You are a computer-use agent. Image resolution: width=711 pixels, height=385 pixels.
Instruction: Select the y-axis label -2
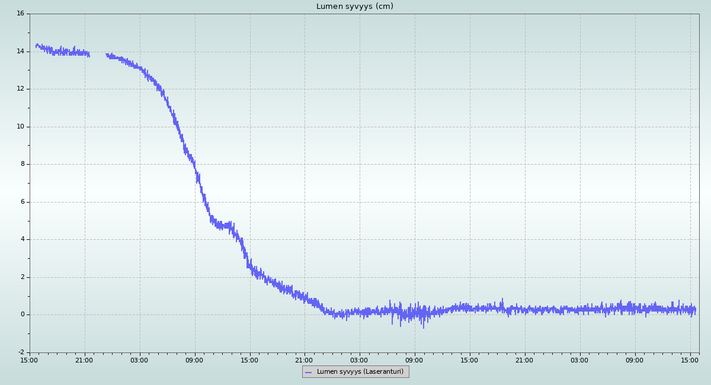point(21,352)
